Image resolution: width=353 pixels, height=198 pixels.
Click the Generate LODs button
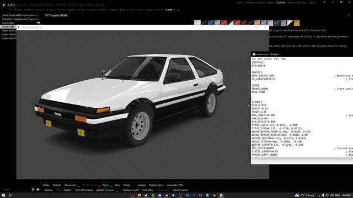click(175, 185)
